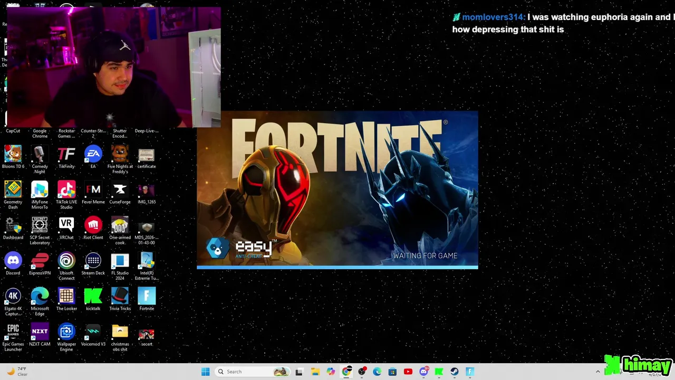Select Five Nights at Freddy's desktop icon
Viewport: 675px width, 380px height.
pos(120,160)
